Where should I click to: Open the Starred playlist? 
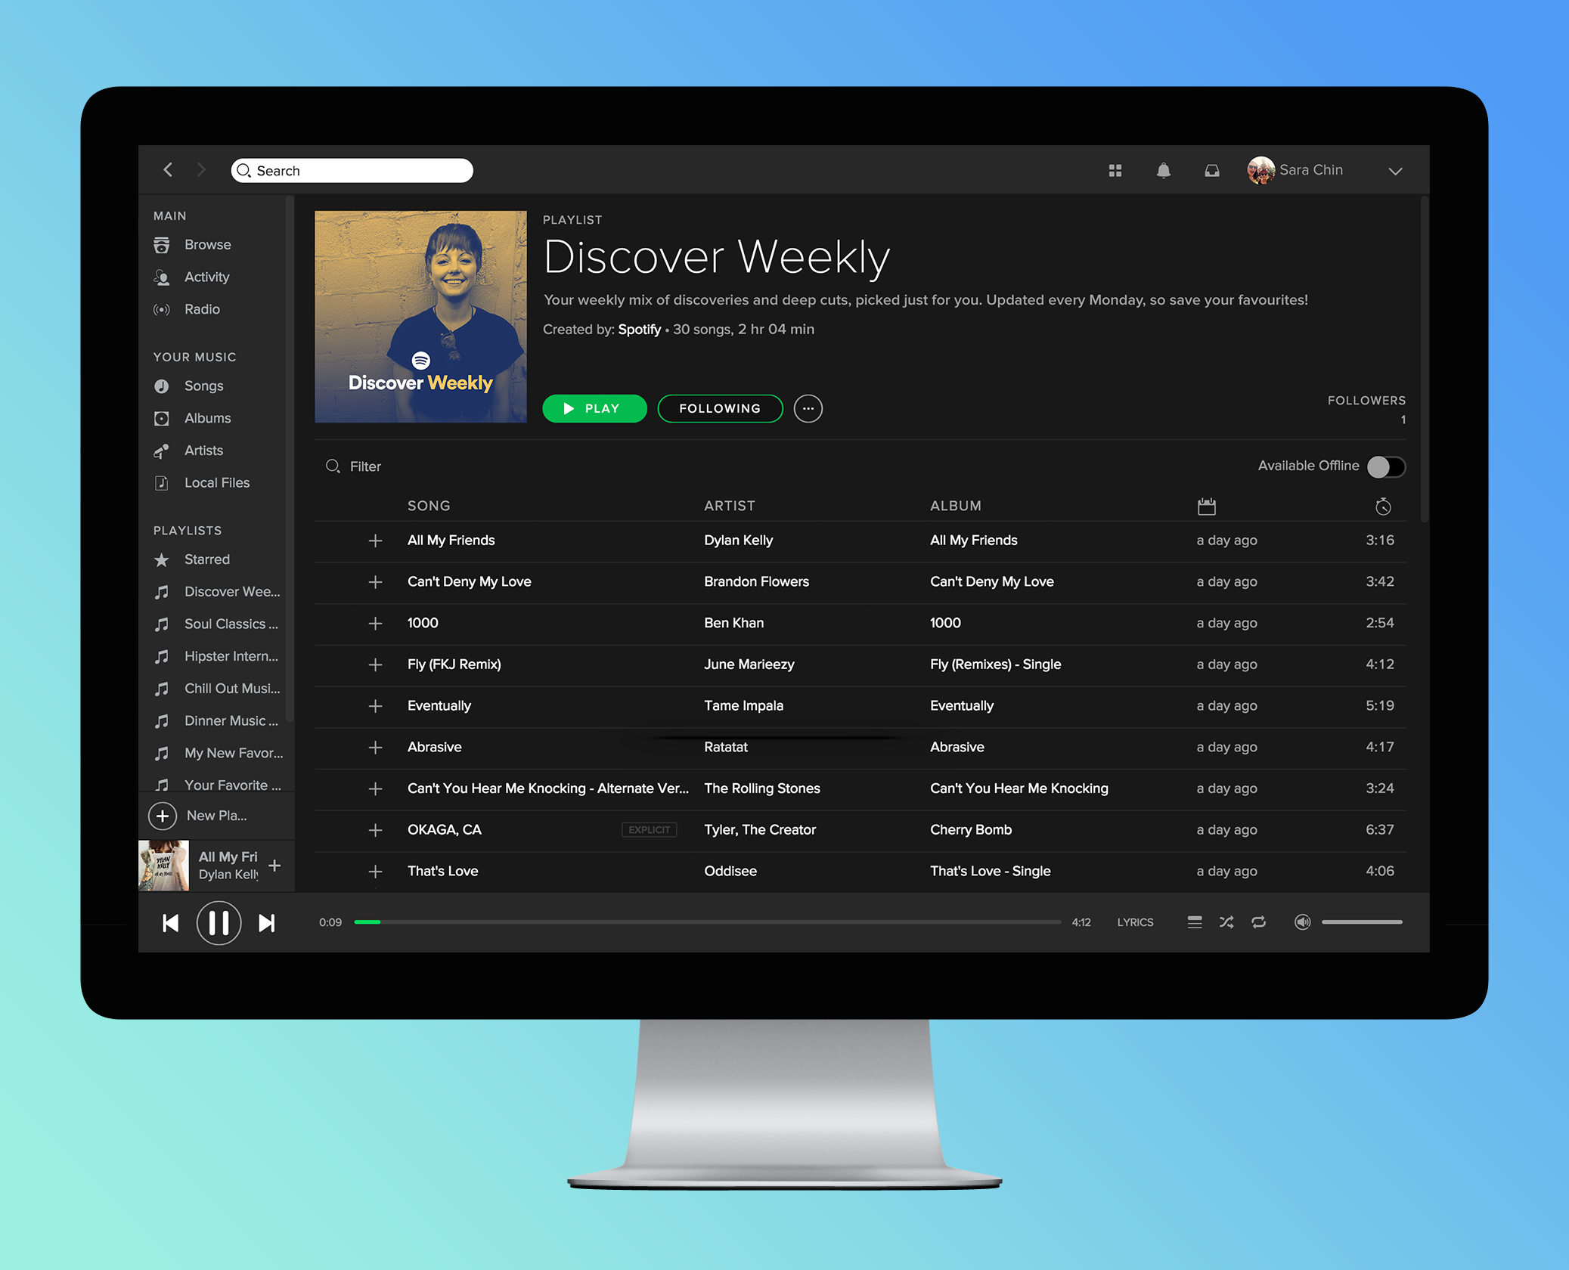point(207,559)
